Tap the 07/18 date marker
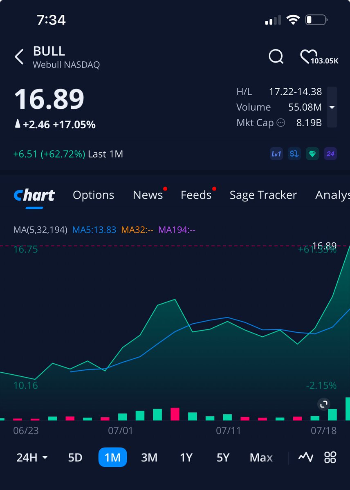 tap(324, 431)
